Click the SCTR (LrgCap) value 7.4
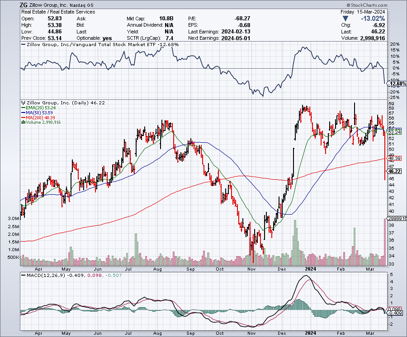Viewport: 407px width, 337px height. pos(170,38)
